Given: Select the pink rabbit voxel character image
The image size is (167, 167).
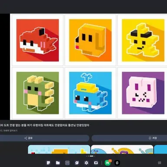Looking at the screenshot, I should 143,93.
